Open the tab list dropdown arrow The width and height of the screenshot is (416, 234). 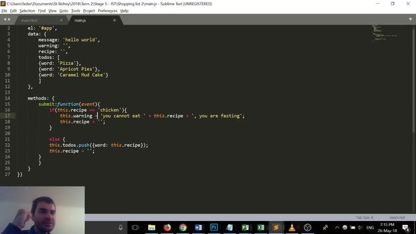click(410, 19)
